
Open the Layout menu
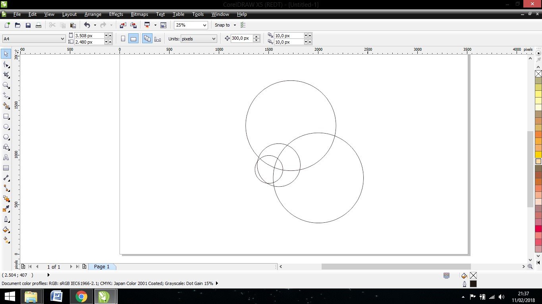coord(69,14)
